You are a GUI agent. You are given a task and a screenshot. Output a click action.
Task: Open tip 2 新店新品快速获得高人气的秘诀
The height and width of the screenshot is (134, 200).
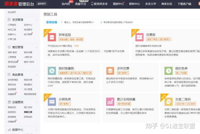pyautogui.click(x=119, y=22)
